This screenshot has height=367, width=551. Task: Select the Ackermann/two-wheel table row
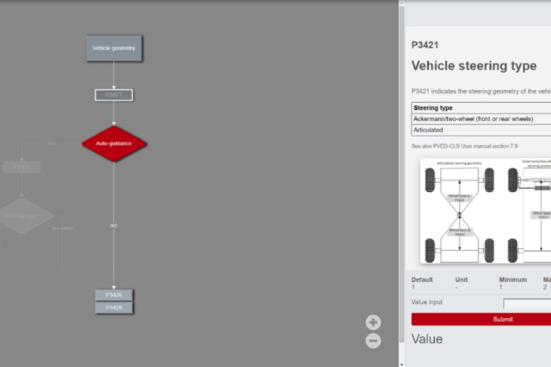coord(472,118)
